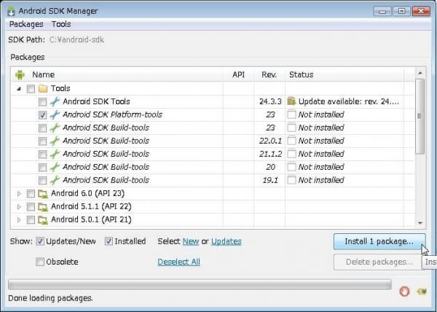This screenshot has width=437, height=312.
Task: Click the Install 1 package button
Action: (x=379, y=241)
